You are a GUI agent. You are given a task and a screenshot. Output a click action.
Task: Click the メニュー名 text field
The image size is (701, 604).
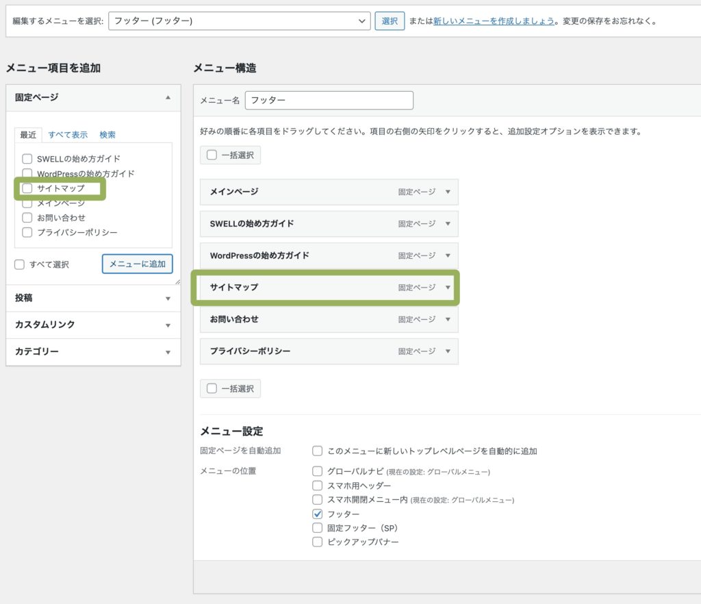[329, 101]
